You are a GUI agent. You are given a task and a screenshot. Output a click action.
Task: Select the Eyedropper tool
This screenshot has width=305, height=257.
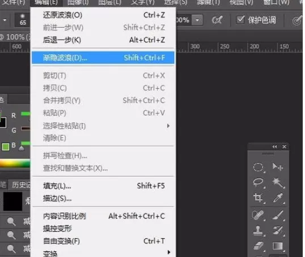pyautogui.click(x=278, y=198)
